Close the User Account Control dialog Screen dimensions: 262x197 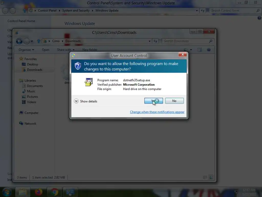[x=183, y=54]
